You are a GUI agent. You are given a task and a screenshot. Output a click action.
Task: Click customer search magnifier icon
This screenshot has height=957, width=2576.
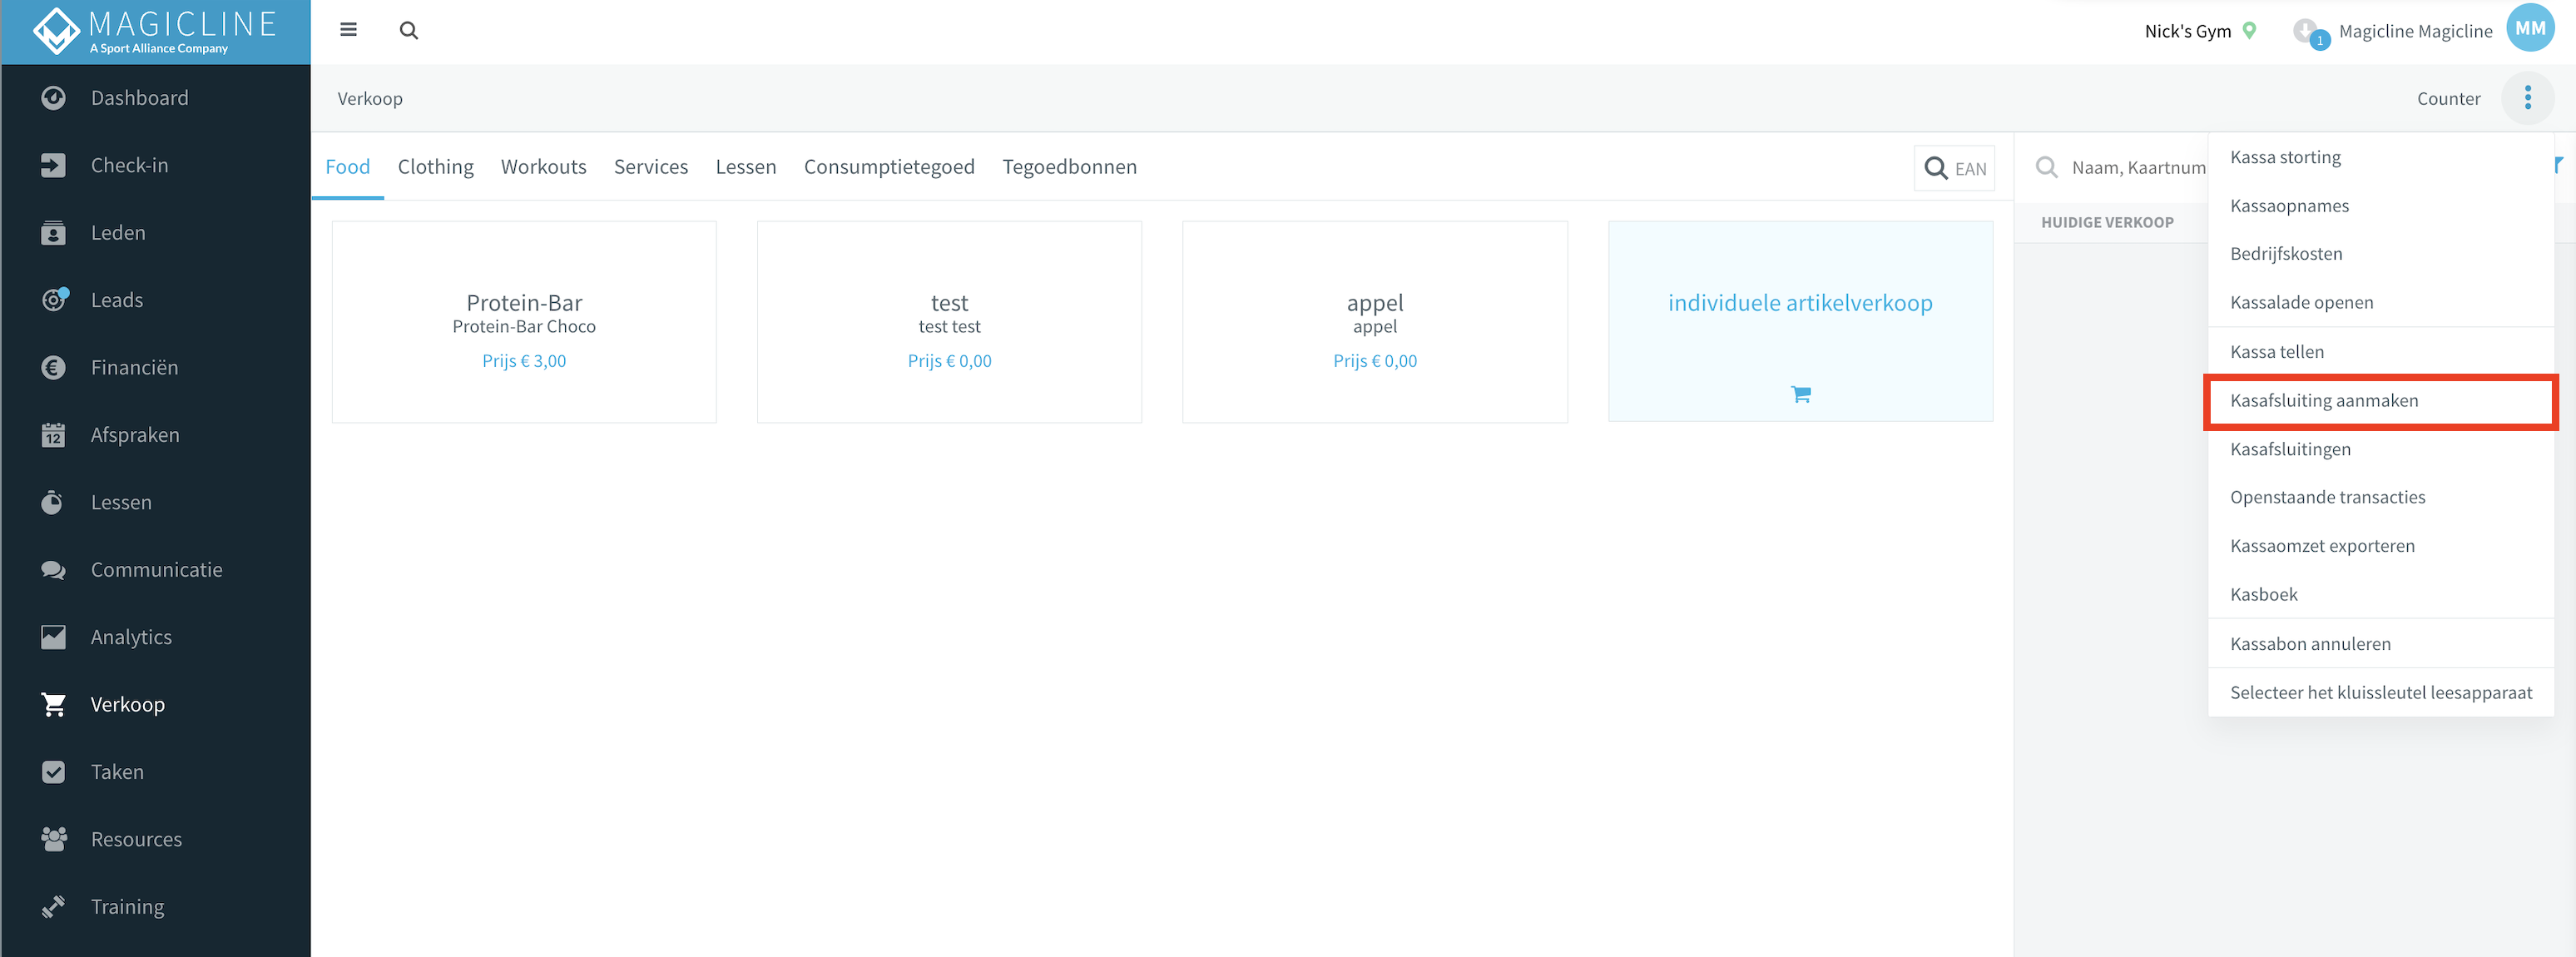coord(2047,167)
